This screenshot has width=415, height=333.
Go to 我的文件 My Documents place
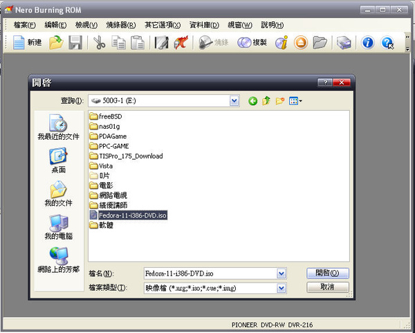click(x=59, y=194)
